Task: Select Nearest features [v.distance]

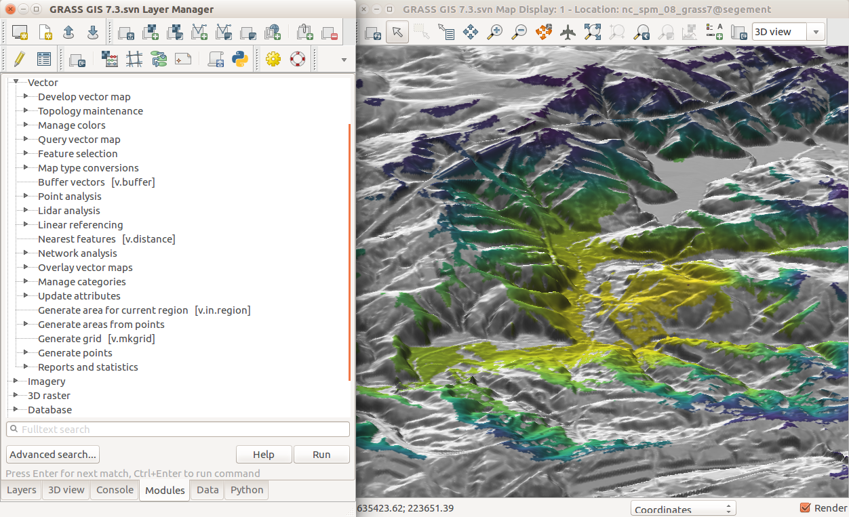Action: click(106, 239)
